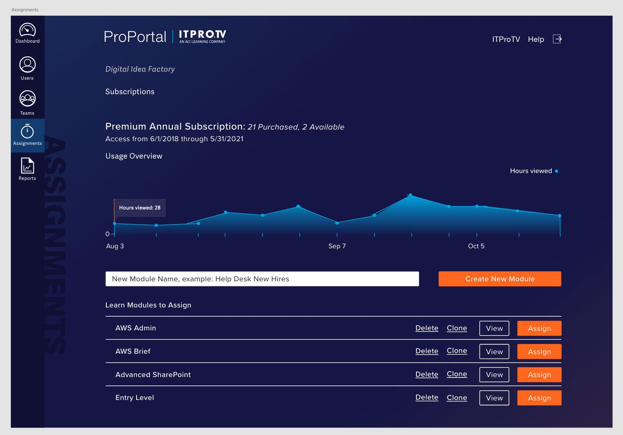Click the Hours viewed: 28 tooltip
The width and height of the screenshot is (623, 435).
pos(140,208)
